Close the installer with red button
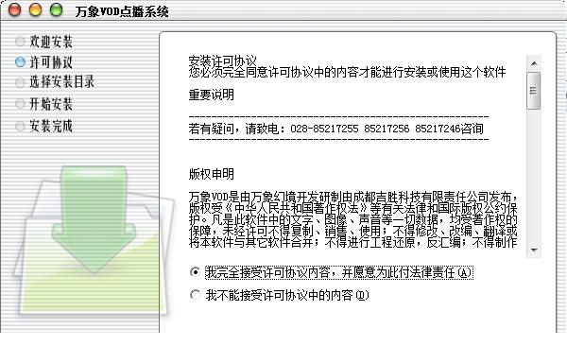This screenshot has height=346, width=567. tap(15, 9)
